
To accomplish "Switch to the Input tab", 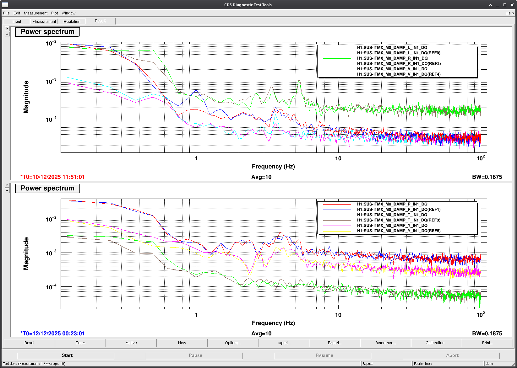I will pos(17,22).
